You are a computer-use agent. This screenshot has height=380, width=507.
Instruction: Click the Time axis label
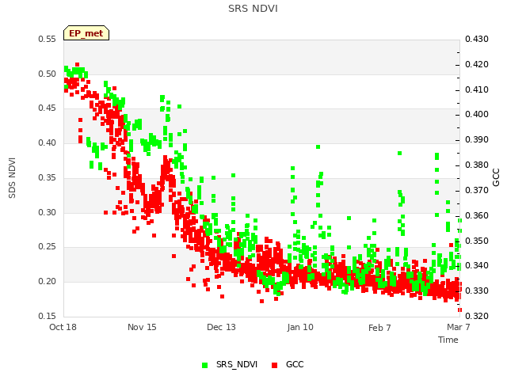point(448,340)
